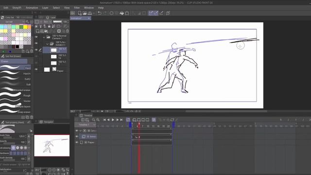
Task: Select the Rough eraser sub tool
Action: (x=16, y=95)
